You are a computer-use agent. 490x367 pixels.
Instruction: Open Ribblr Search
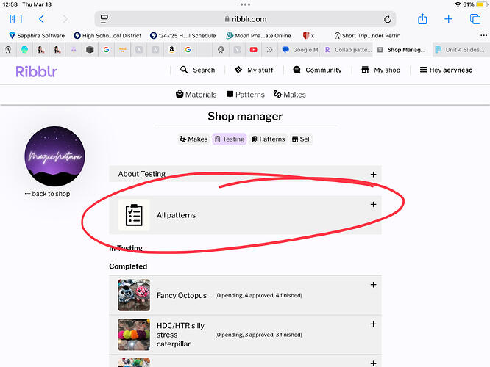point(197,70)
